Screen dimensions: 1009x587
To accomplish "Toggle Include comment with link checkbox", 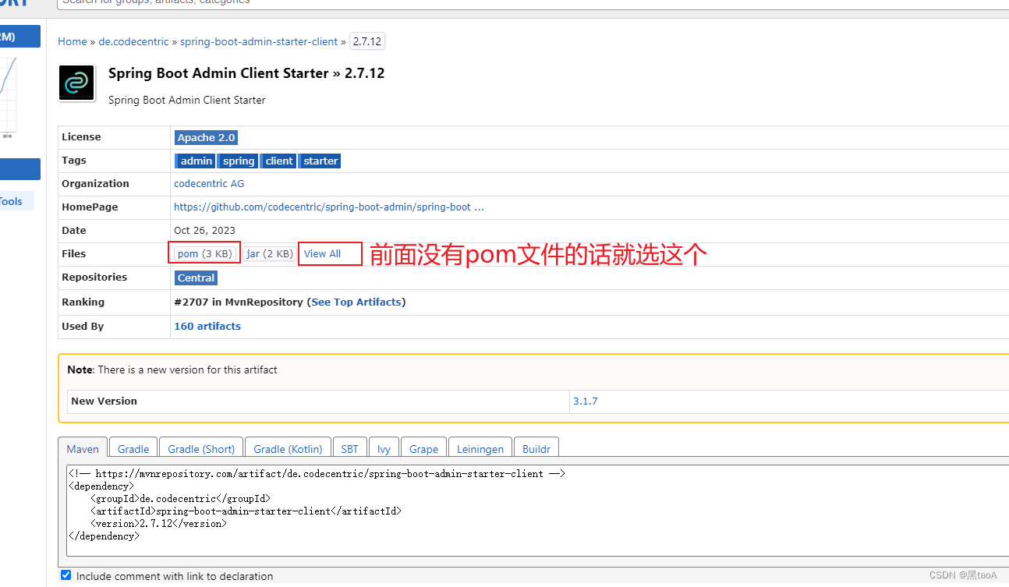I will pos(65,575).
